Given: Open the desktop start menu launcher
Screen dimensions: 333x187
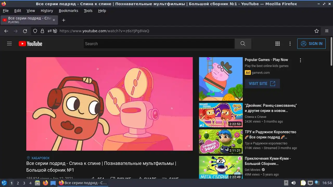Looking at the screenshot, I should coord(4,183).
